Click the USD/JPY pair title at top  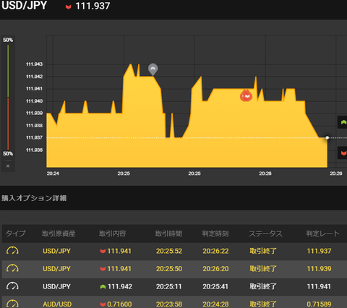point(24,6)
